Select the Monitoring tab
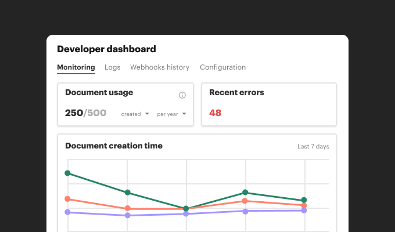Image resolution: width=395 pixels, height=232 pixels. point(76,67)
